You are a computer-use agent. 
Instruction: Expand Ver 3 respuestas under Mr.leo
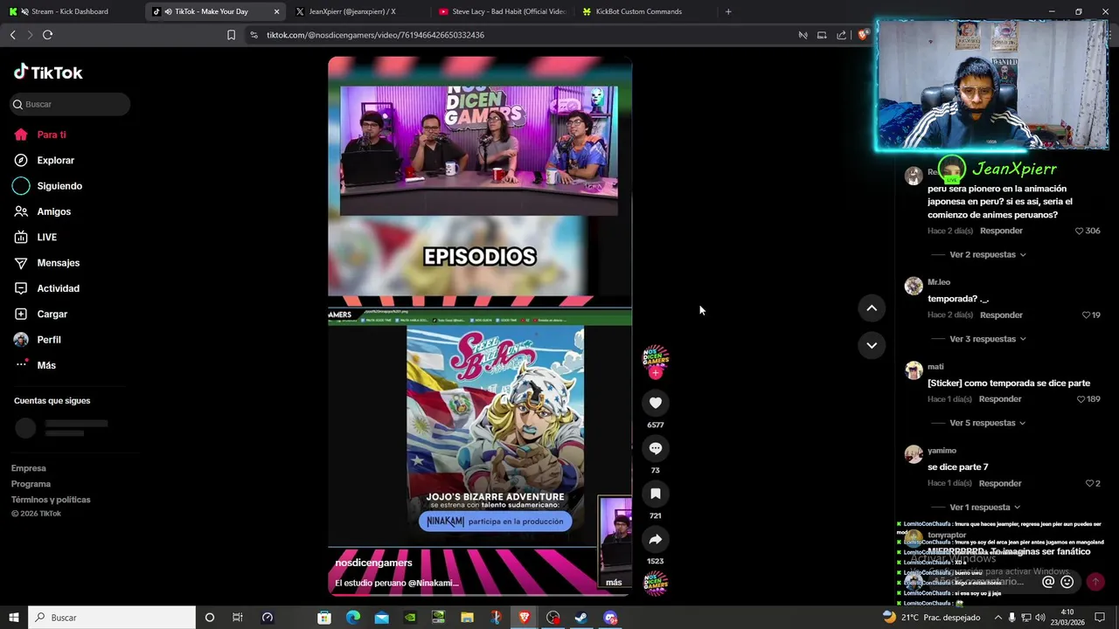tap(988, 339)
